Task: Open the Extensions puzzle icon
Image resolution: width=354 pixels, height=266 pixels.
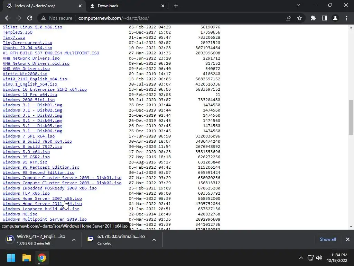Action: click(x=313, y=18)
